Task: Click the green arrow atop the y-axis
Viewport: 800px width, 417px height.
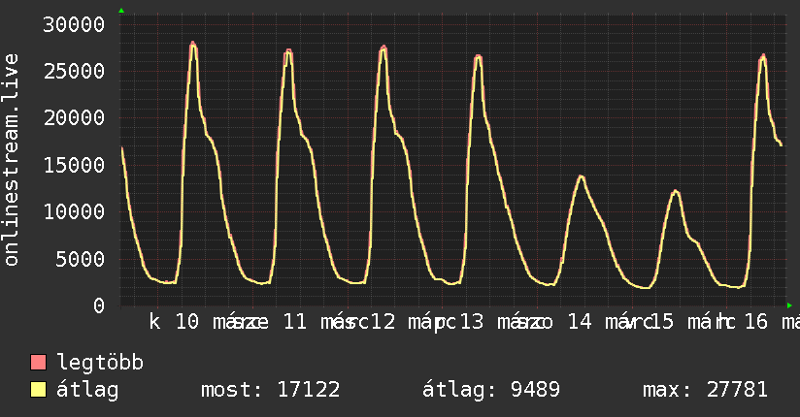Action: [x=121, y=11]
